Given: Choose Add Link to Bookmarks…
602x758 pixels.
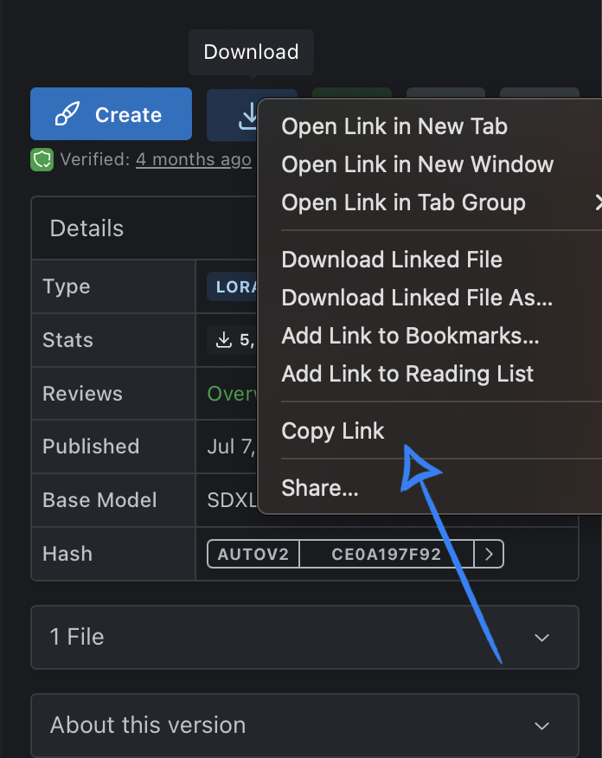Looking at the screenshot, I should tap(410, 336).
